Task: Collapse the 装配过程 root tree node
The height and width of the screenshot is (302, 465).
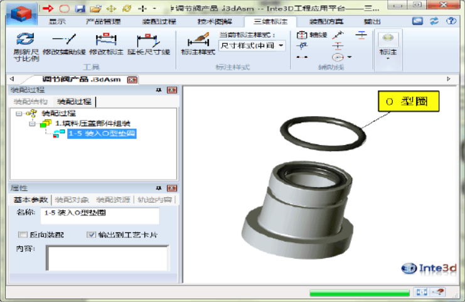Action: (19, 113)
